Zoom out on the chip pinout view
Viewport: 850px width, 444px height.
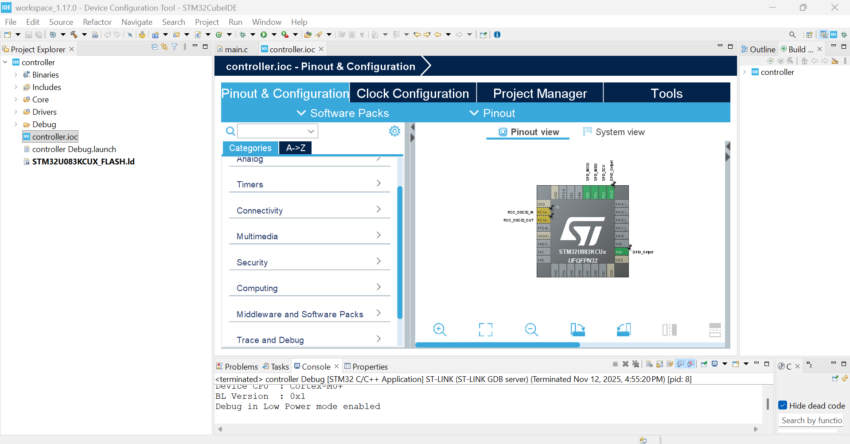(531, 330)
